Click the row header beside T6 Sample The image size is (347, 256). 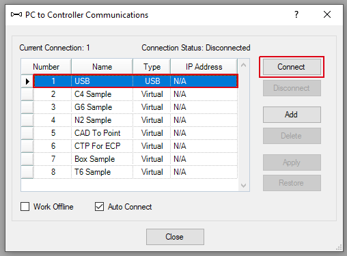27,172
